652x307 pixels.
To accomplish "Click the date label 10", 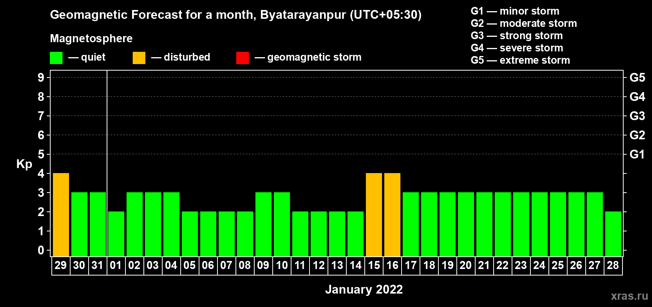I will tap(282, 265).
